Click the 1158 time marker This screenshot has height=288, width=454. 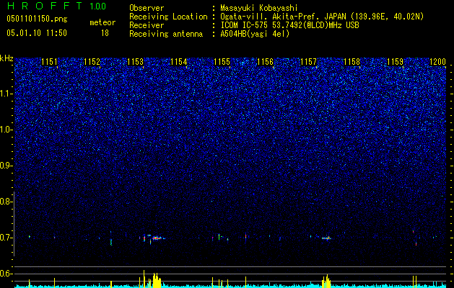click(x=352, y=62)
